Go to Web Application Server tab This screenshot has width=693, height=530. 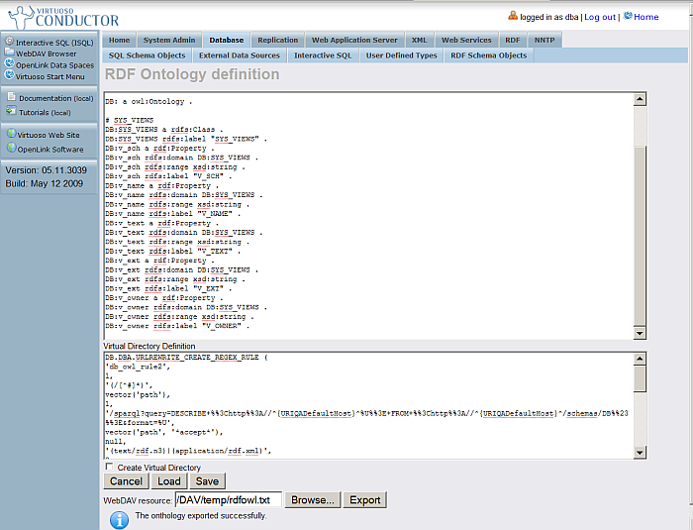pos(354,40)
